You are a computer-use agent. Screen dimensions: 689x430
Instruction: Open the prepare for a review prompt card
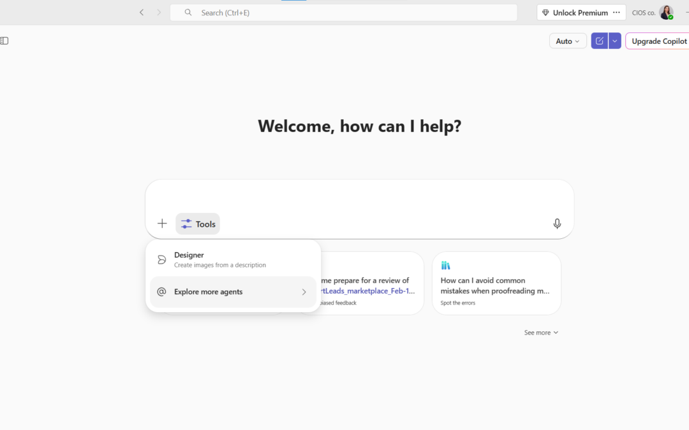372,283
